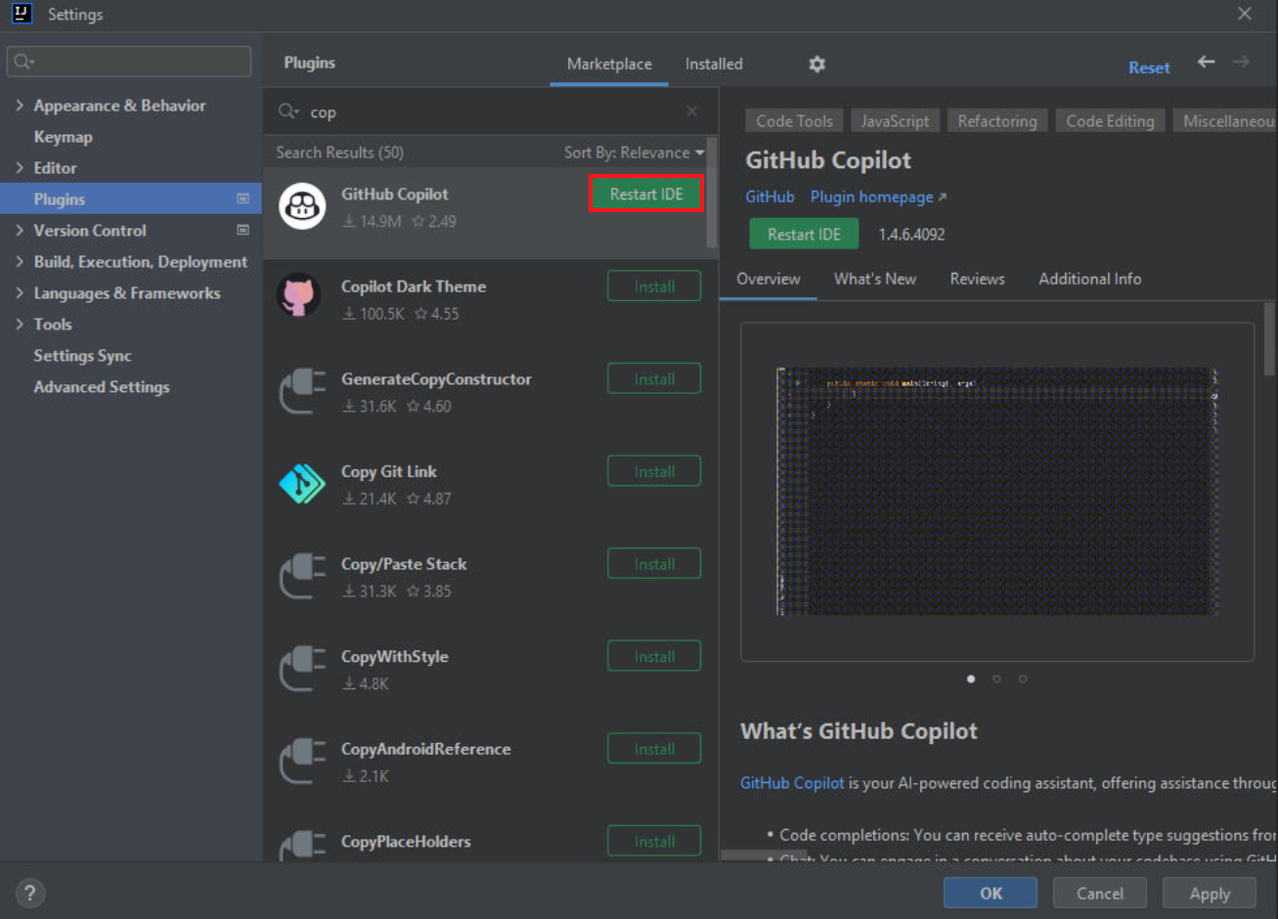Click the IntelliJ IDEA logo in the title bar

pos(21,14)
